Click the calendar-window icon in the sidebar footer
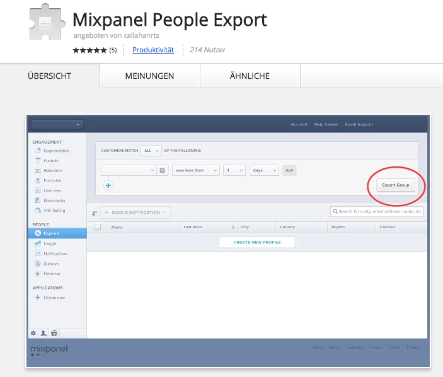Viewport: 443px width, 377px height. tap(54, 333)
